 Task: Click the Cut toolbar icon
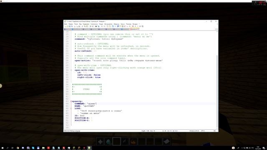(83, 26)
